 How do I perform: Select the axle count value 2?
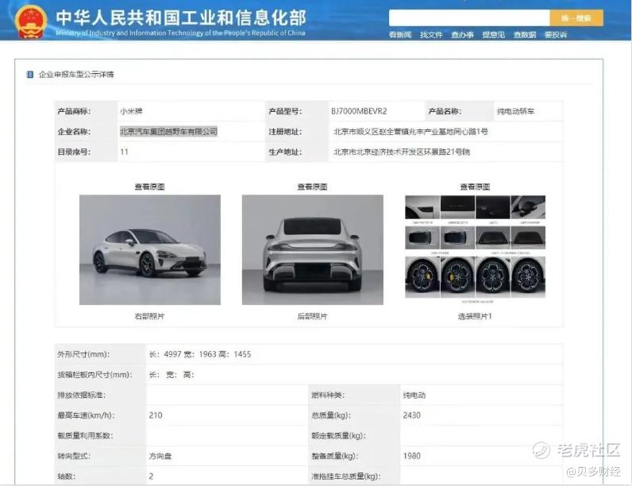(x=151, y=476)
